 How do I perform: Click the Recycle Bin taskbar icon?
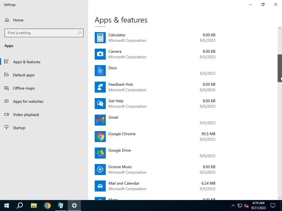click(61, 206)
